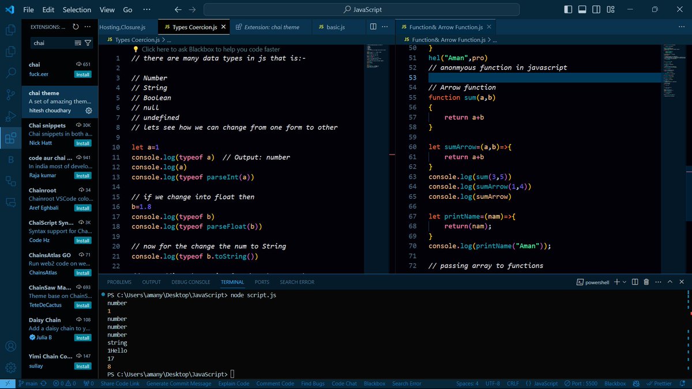The height and width of the screenshot is (389, 692).
Task: Click the chai theme manage gear icon
Action: tap(89, 110)
